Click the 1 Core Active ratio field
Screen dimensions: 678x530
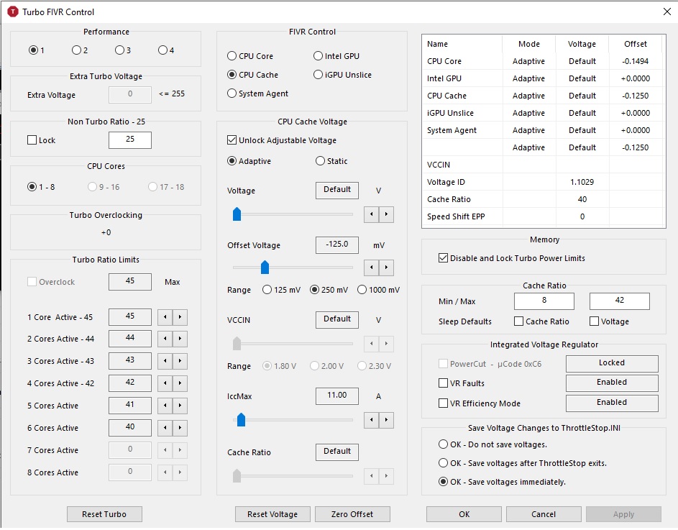coord(130,317)
